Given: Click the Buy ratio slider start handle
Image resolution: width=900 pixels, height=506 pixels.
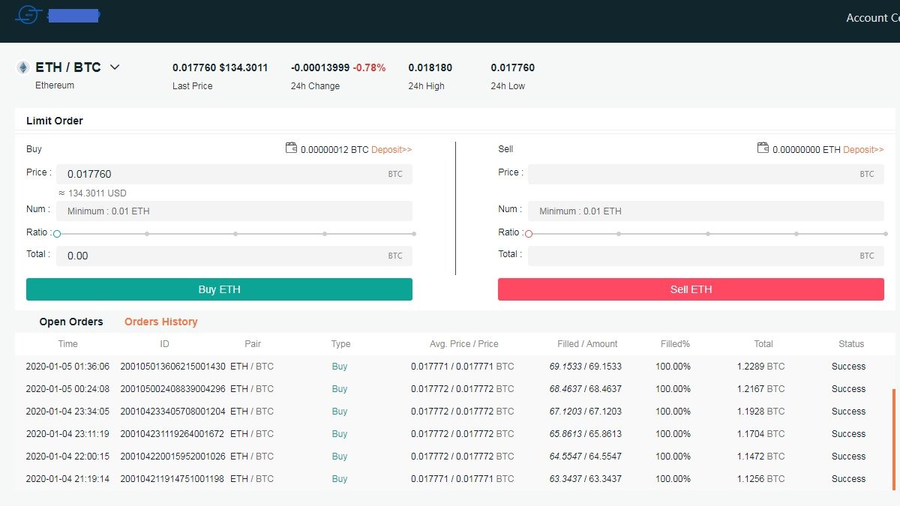Looking at the screenshot, I should tap(57, 234).
